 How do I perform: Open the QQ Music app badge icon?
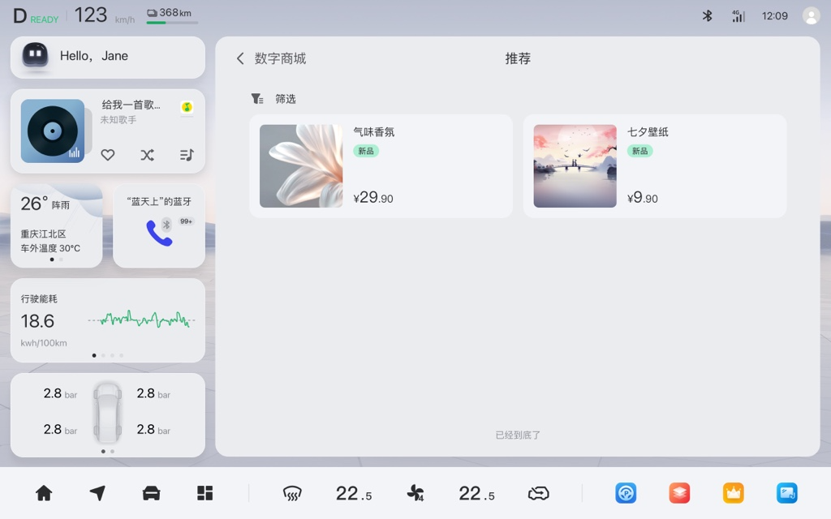[187, 107]
